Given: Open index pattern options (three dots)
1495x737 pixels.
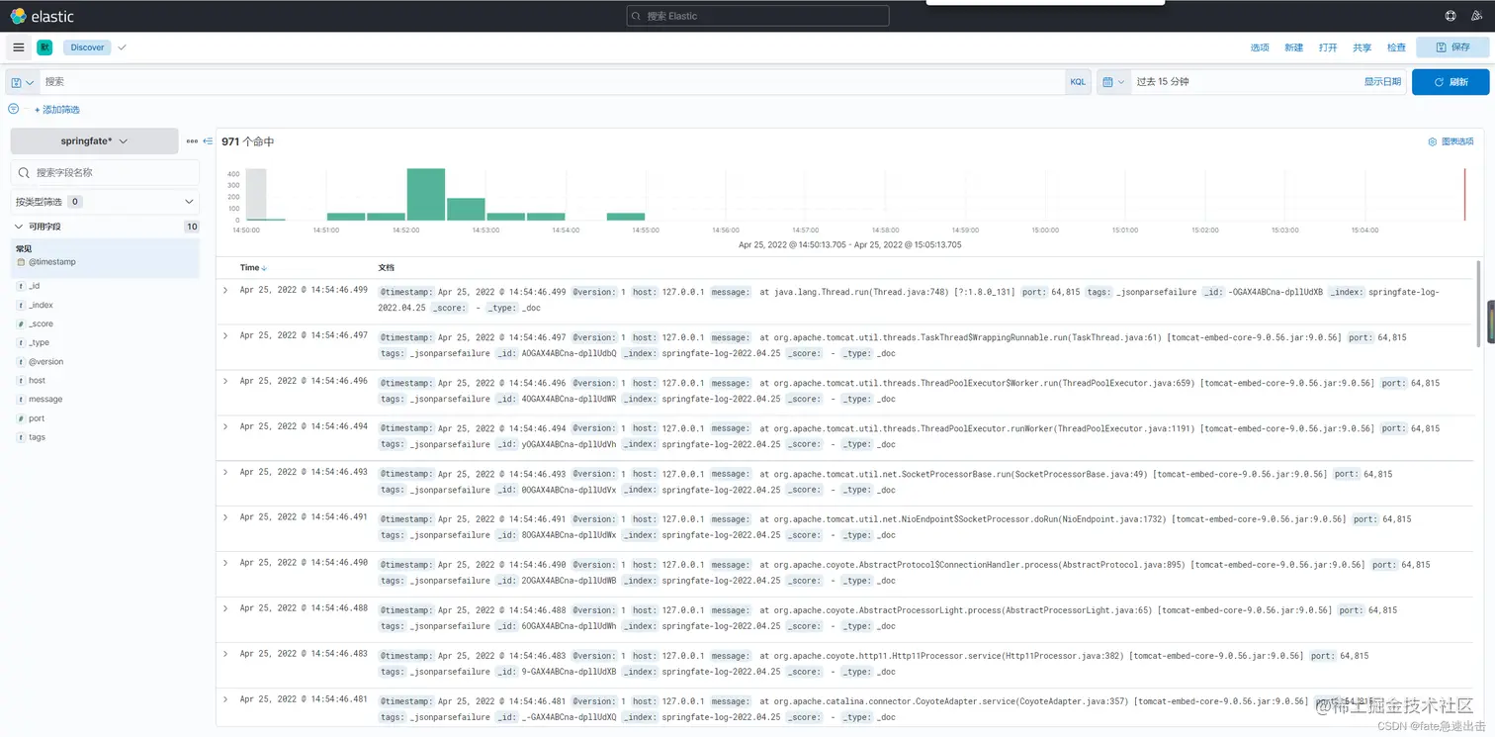Looking at the screenshot, I should tap(192, 141).
